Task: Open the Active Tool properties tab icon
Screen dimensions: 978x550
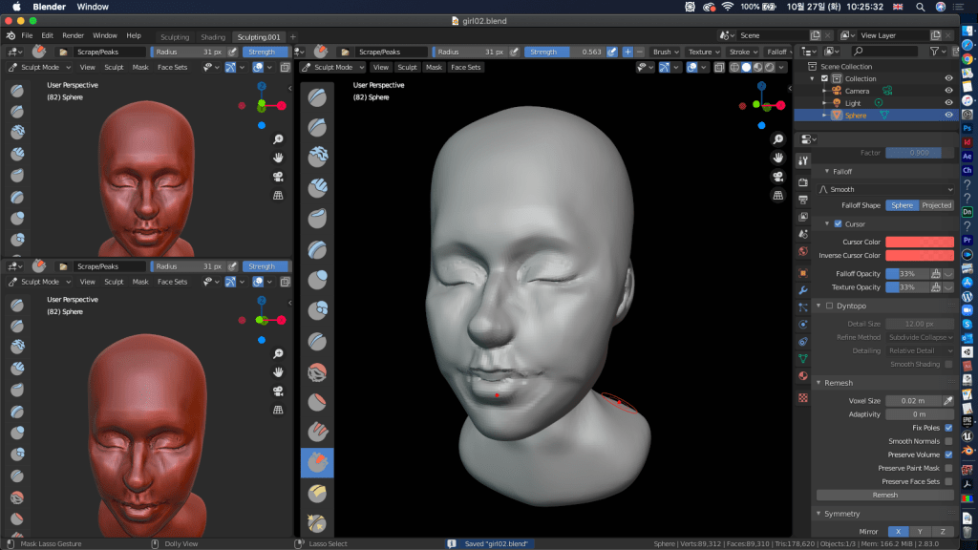Action: pyautogui.click(x=803, y=161)
